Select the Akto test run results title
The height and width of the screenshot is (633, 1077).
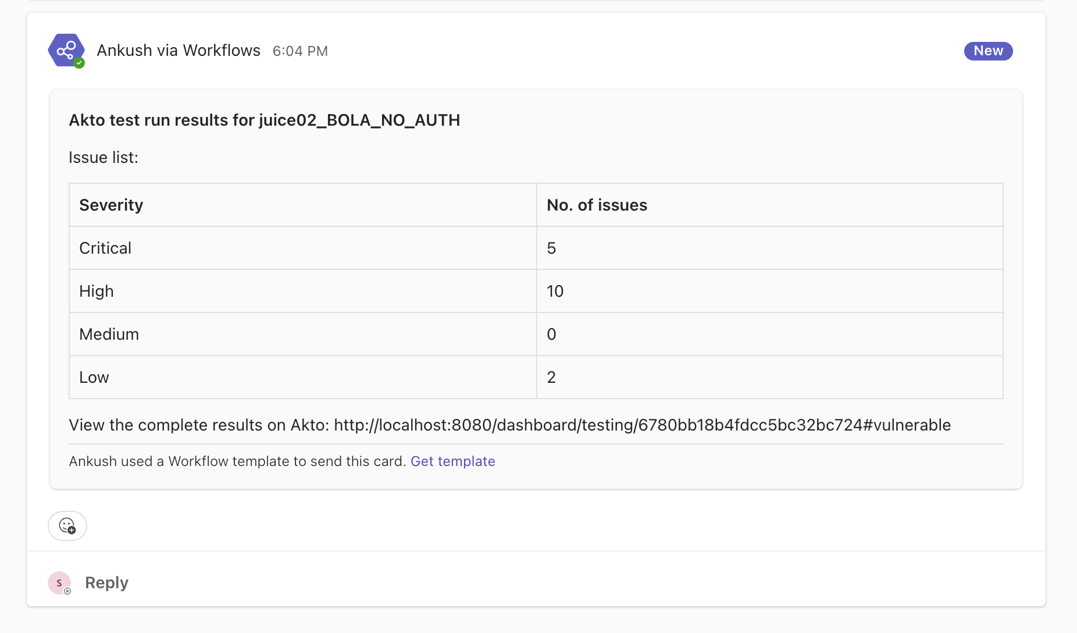pyautogui.click(x=265, y=120)
